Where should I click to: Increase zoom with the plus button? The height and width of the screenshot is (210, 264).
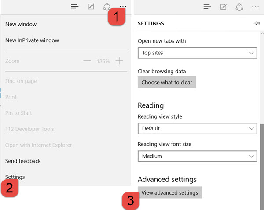(x=119, y=61)
